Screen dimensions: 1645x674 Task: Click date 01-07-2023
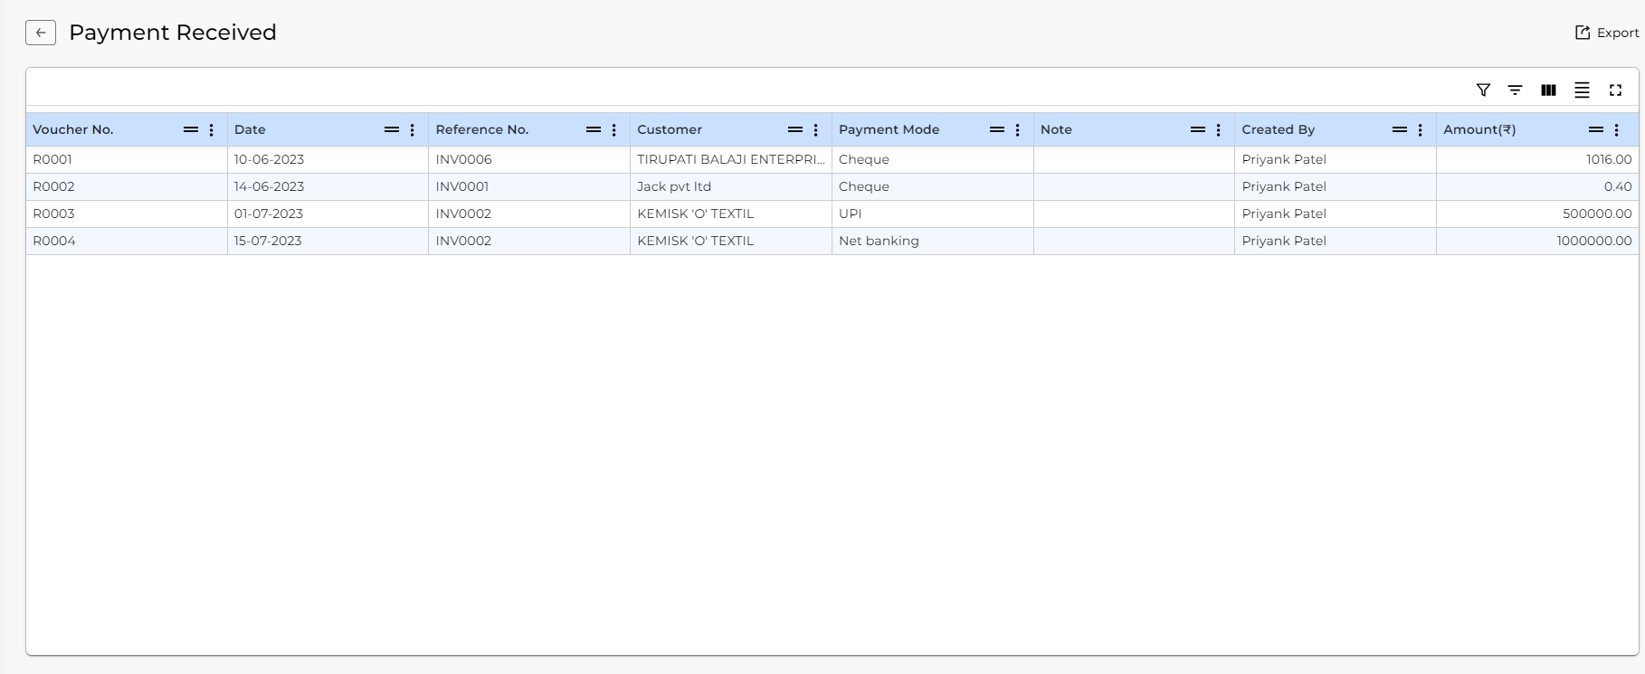pyautogui.click(x=269, y=214)
